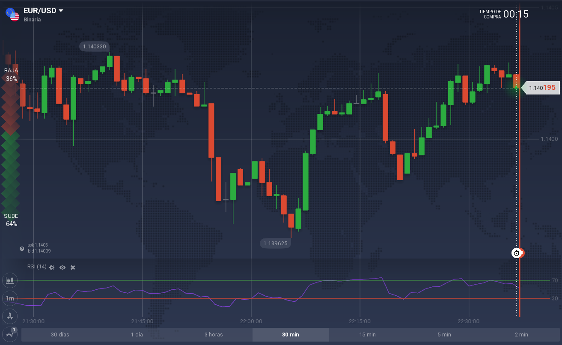Open the drawing tools compass icon
Image resolution: width=562 pixels, height=345 pixels.
coord(9,316)
